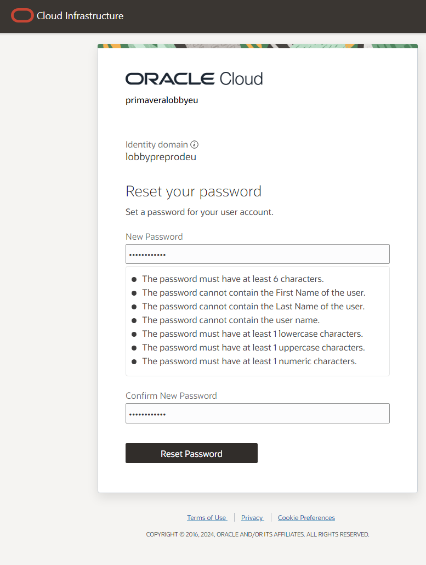The image size is (426, 565).
Task: Click the Oracle red oval logo icon
Action: point(22,16)
